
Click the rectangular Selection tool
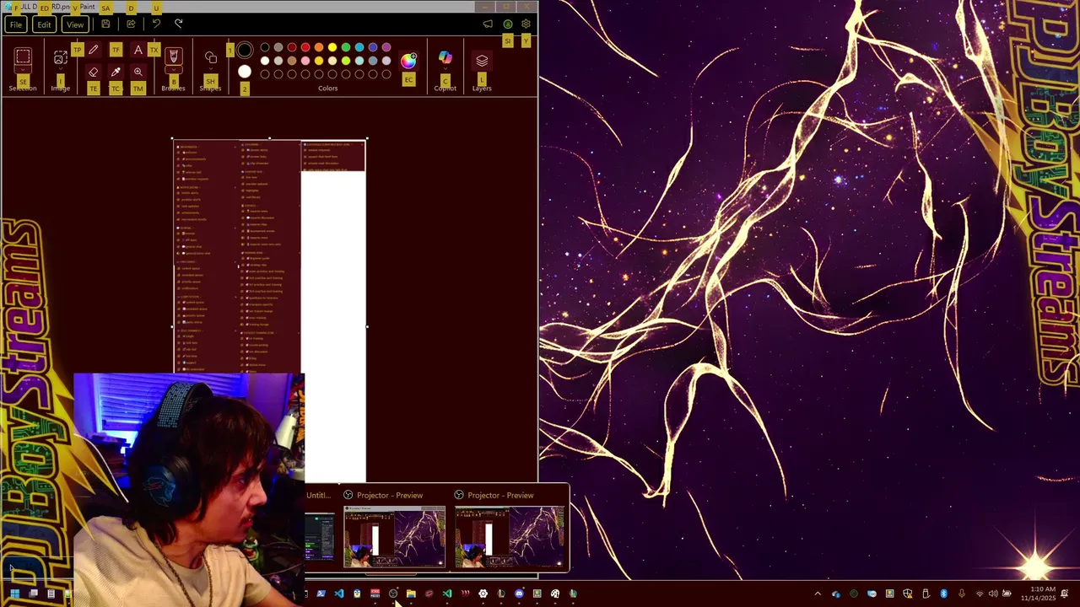[x=23, y=56]
